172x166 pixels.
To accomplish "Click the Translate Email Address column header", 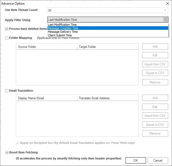I will [108, 98].
